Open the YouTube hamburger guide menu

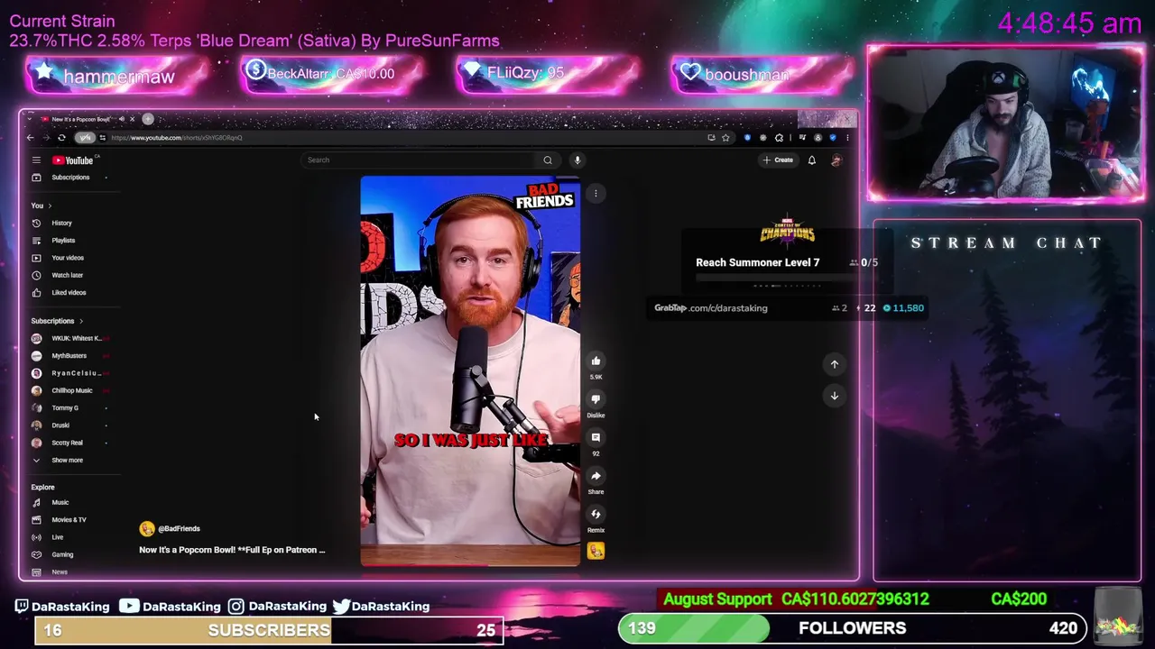tap(36, 160)
